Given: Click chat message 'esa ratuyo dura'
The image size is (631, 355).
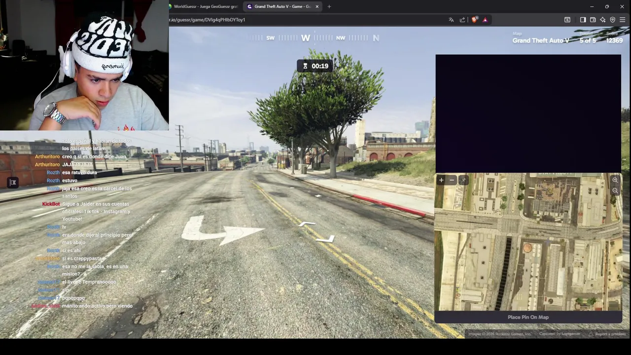Looking at the screenshot, I should [x=79, y=173].
